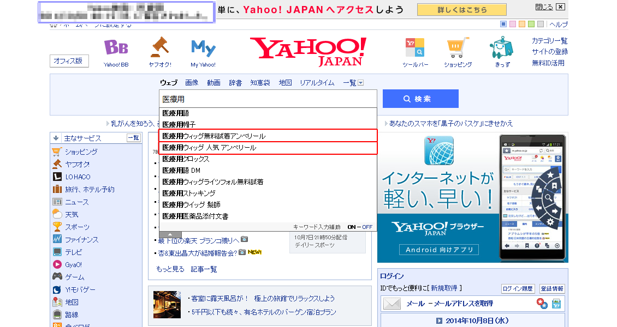Open the ログイン履歴 button

tap(518, 288)
